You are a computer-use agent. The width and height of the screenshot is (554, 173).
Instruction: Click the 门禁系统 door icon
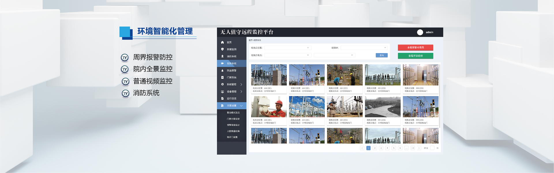click(x=222, y=78)
